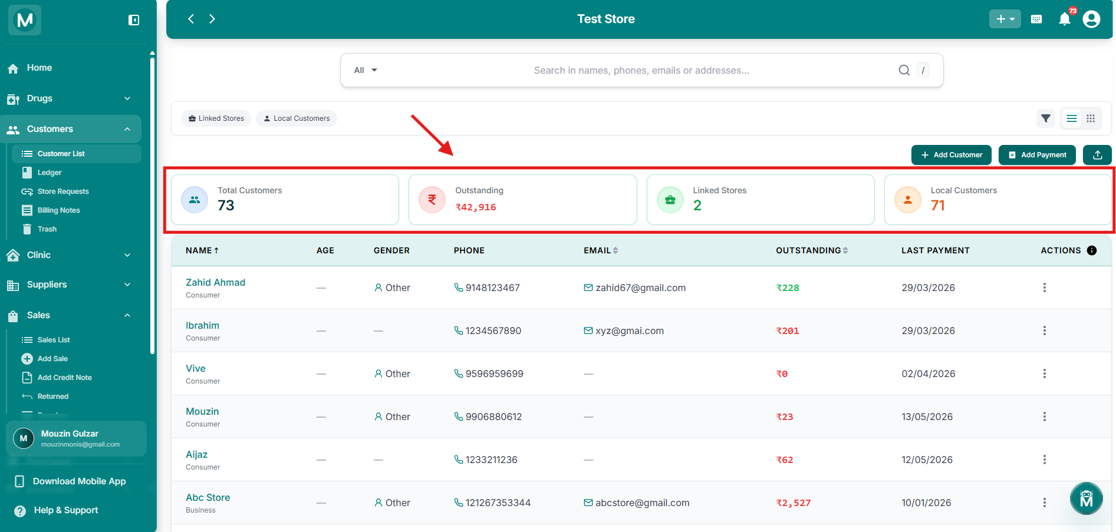This screenshot has width=1116, height=532.
Task: Open the plus quick-add dropdown
Action: (x=1005, y=19)
